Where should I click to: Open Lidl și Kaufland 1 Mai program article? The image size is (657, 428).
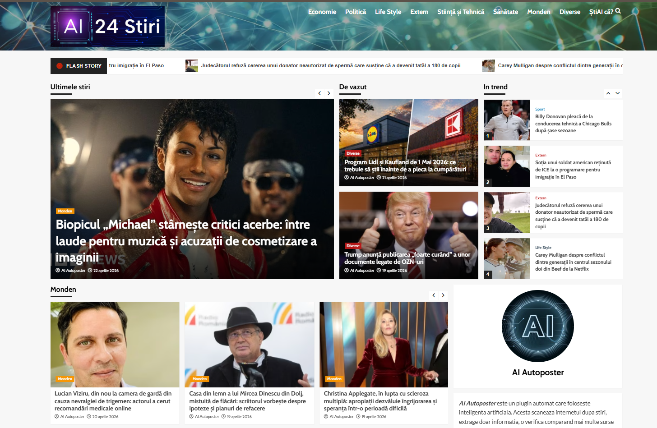tap(405, 166)
